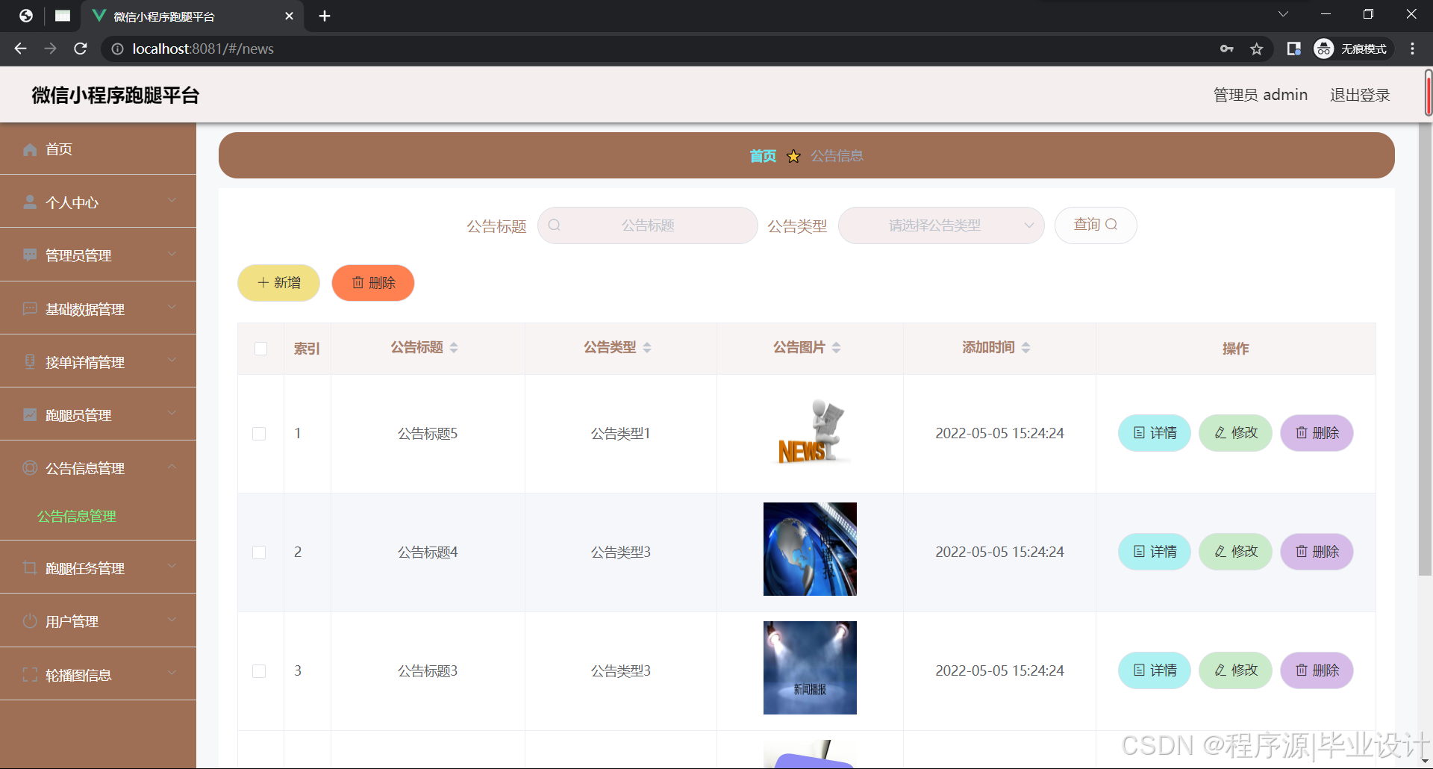Click 删除 for 公告标题5
This screenshot has width=1433, height=769.
(1317, 433)
